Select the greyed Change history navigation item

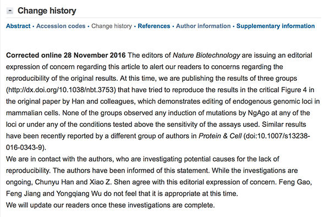coord(112,26)
